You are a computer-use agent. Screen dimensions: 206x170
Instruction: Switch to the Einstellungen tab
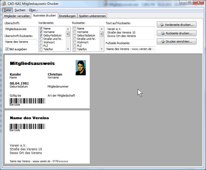pos(67,16)
